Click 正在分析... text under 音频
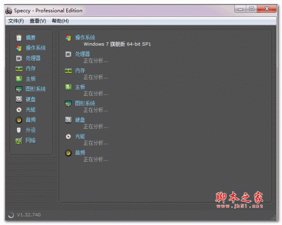 (x=96, y=159)
